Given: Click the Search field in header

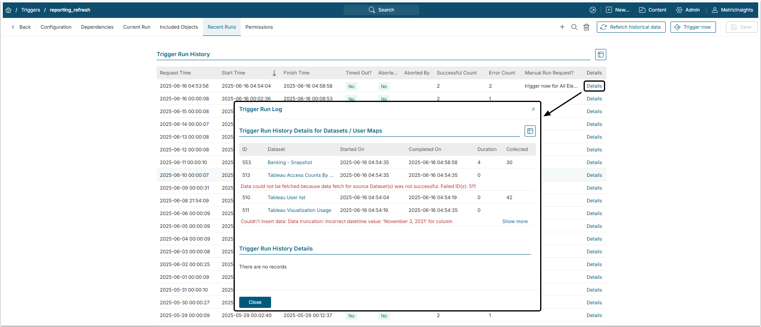Looking at the screenshot, I should tap(381, 10).
